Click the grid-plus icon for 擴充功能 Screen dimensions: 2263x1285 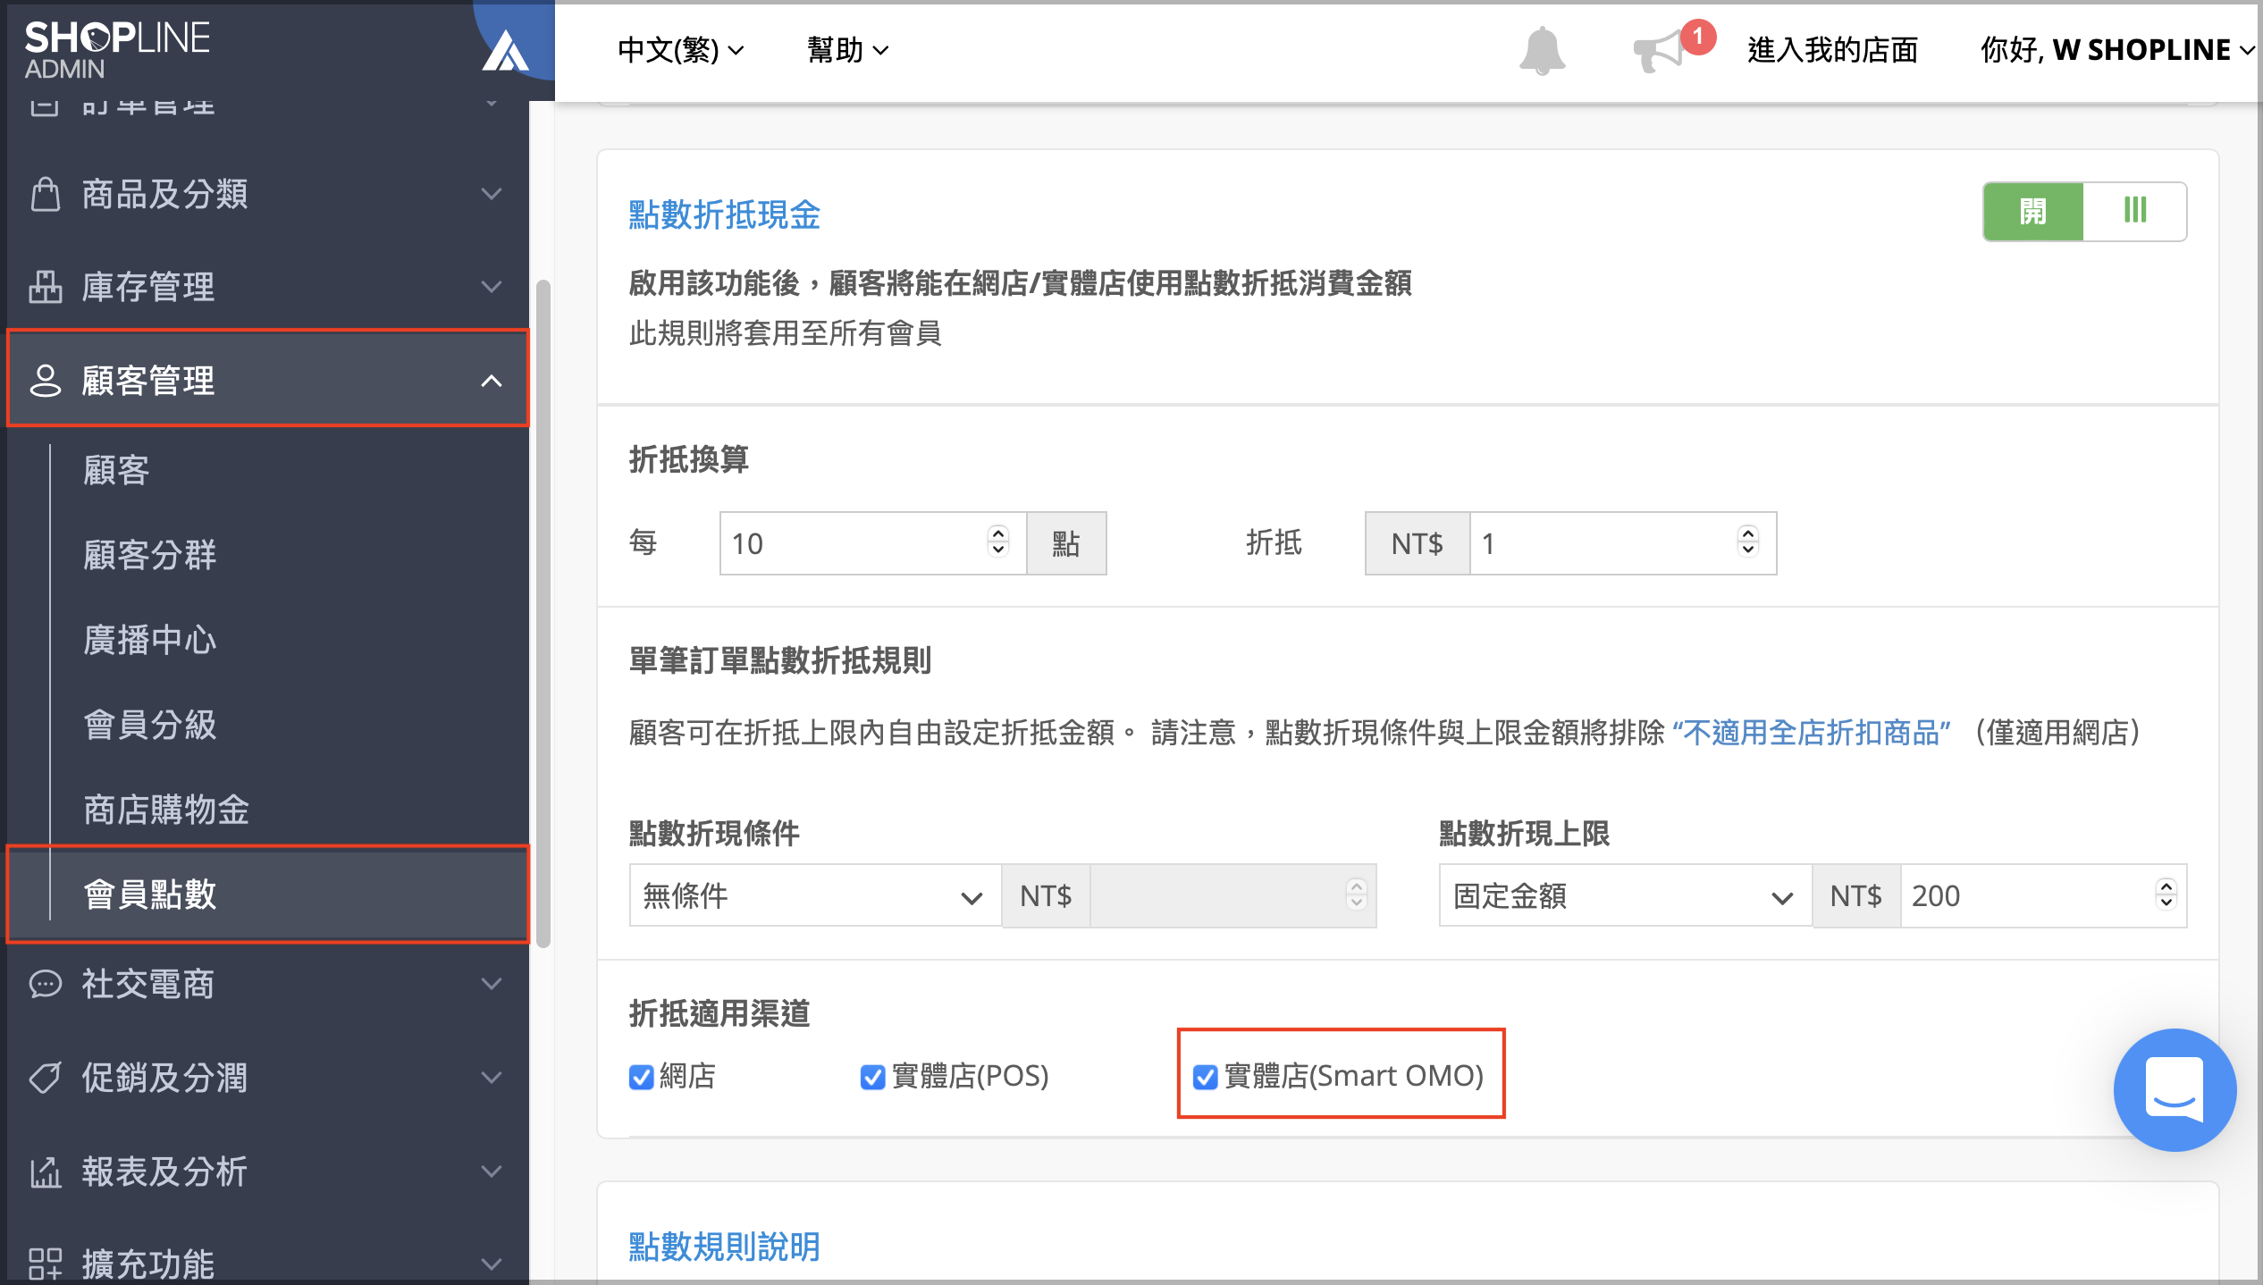click(45, 1264)
